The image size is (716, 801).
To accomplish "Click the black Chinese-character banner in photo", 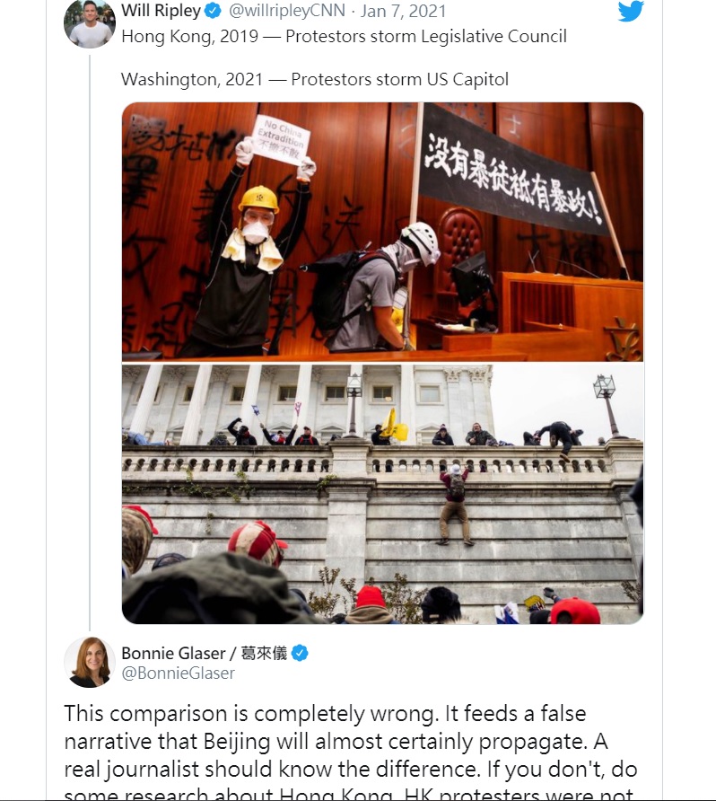I will (x=513, y=171).
